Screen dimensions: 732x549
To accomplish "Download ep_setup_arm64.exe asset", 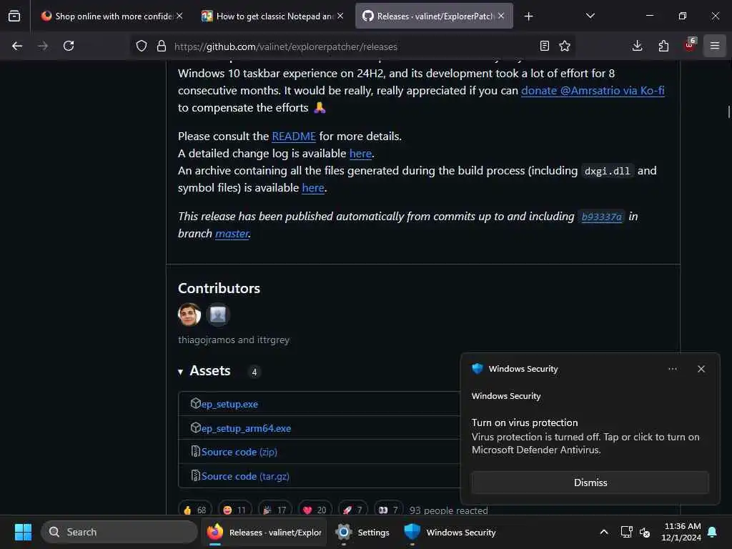I will [x=246, y=428].
